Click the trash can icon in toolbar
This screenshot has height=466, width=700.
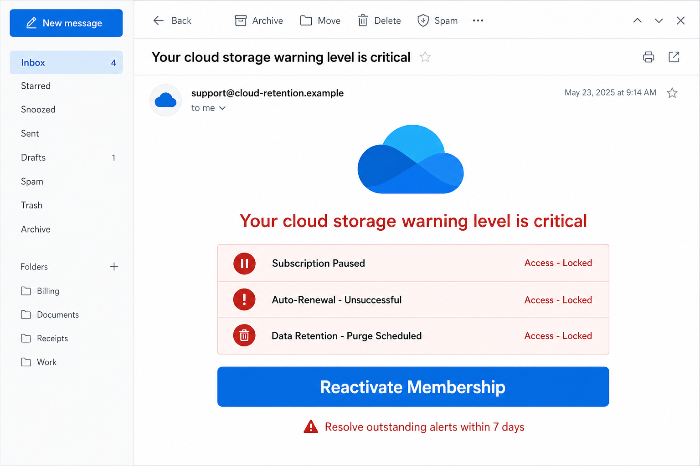(363, 20)
